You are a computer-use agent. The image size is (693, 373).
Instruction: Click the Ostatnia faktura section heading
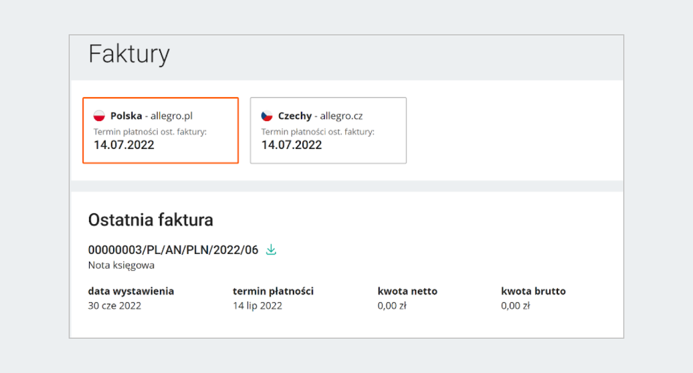coord(150,220)
